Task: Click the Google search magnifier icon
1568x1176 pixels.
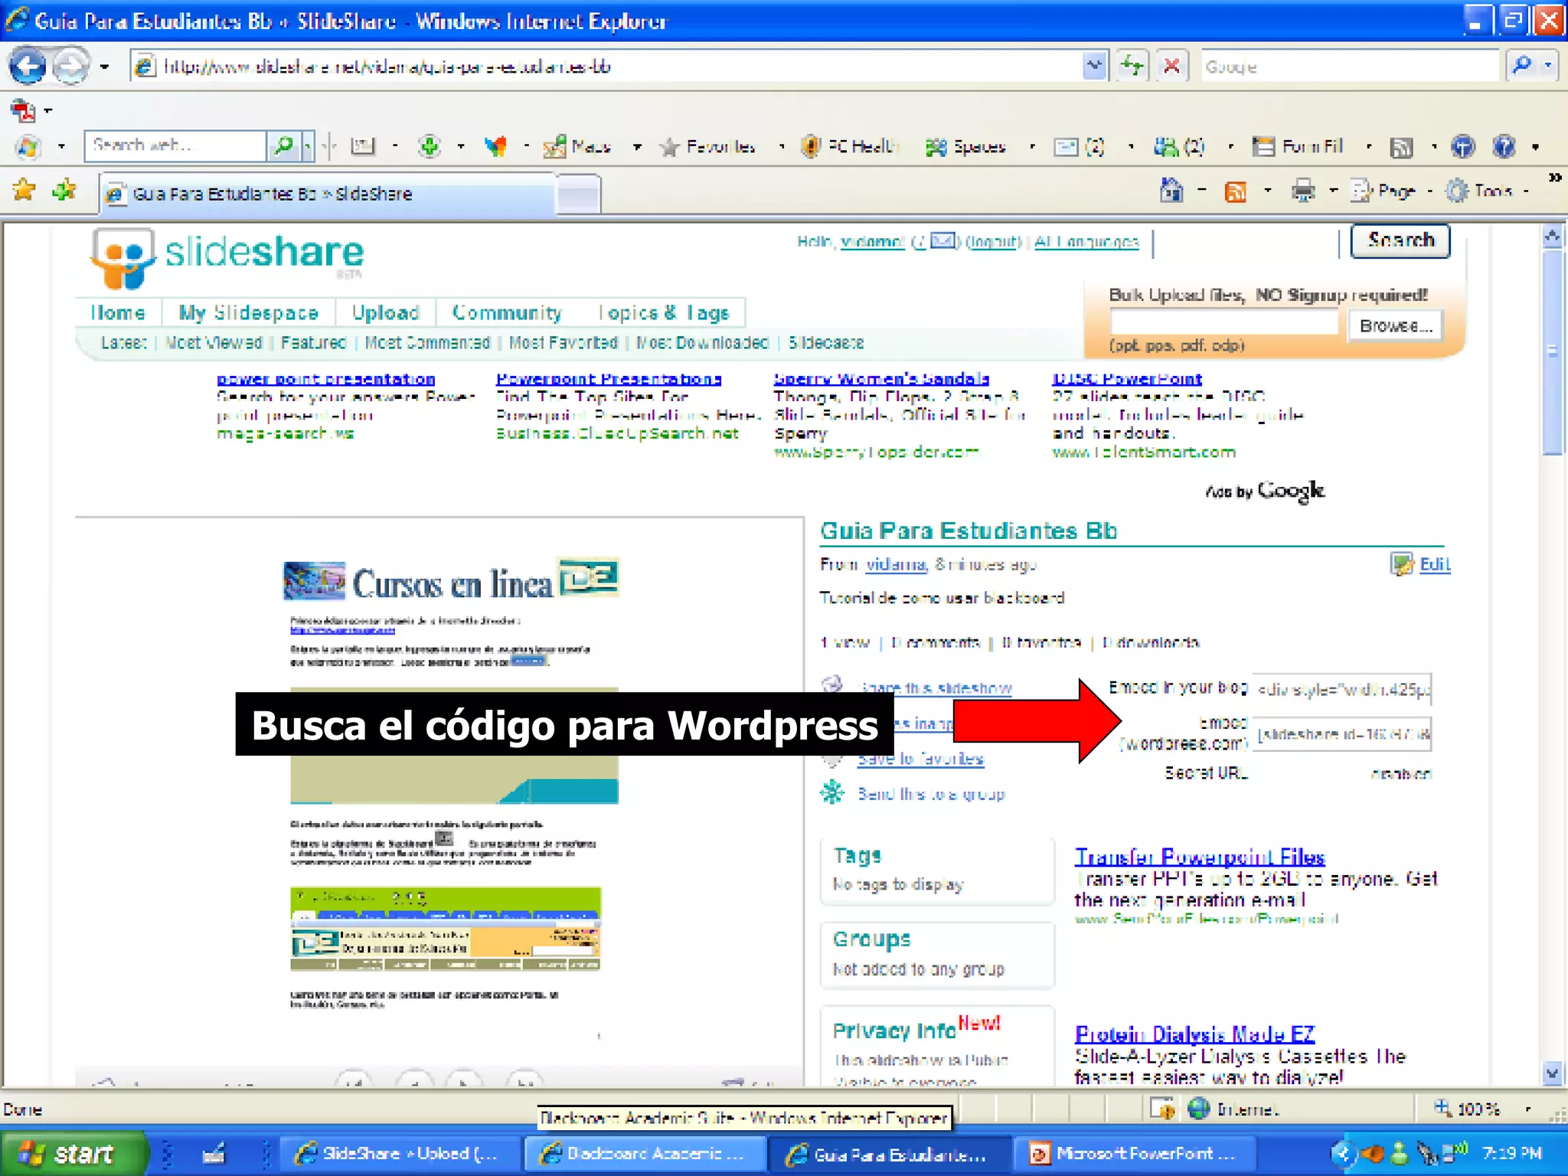Action: 1522,67
